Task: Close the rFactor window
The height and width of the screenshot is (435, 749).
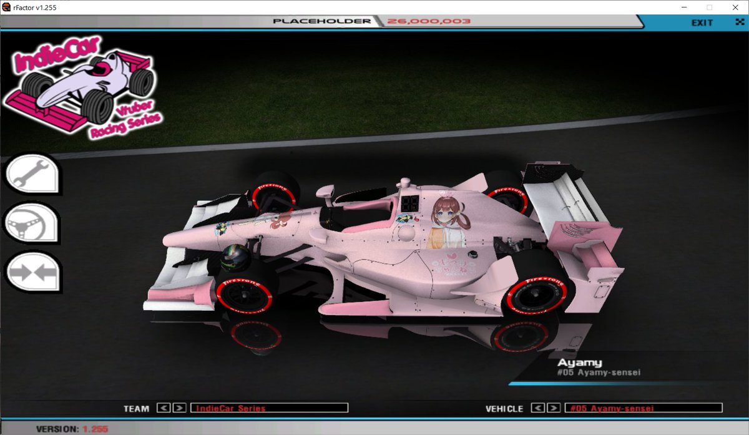Action: pos(736,7)
